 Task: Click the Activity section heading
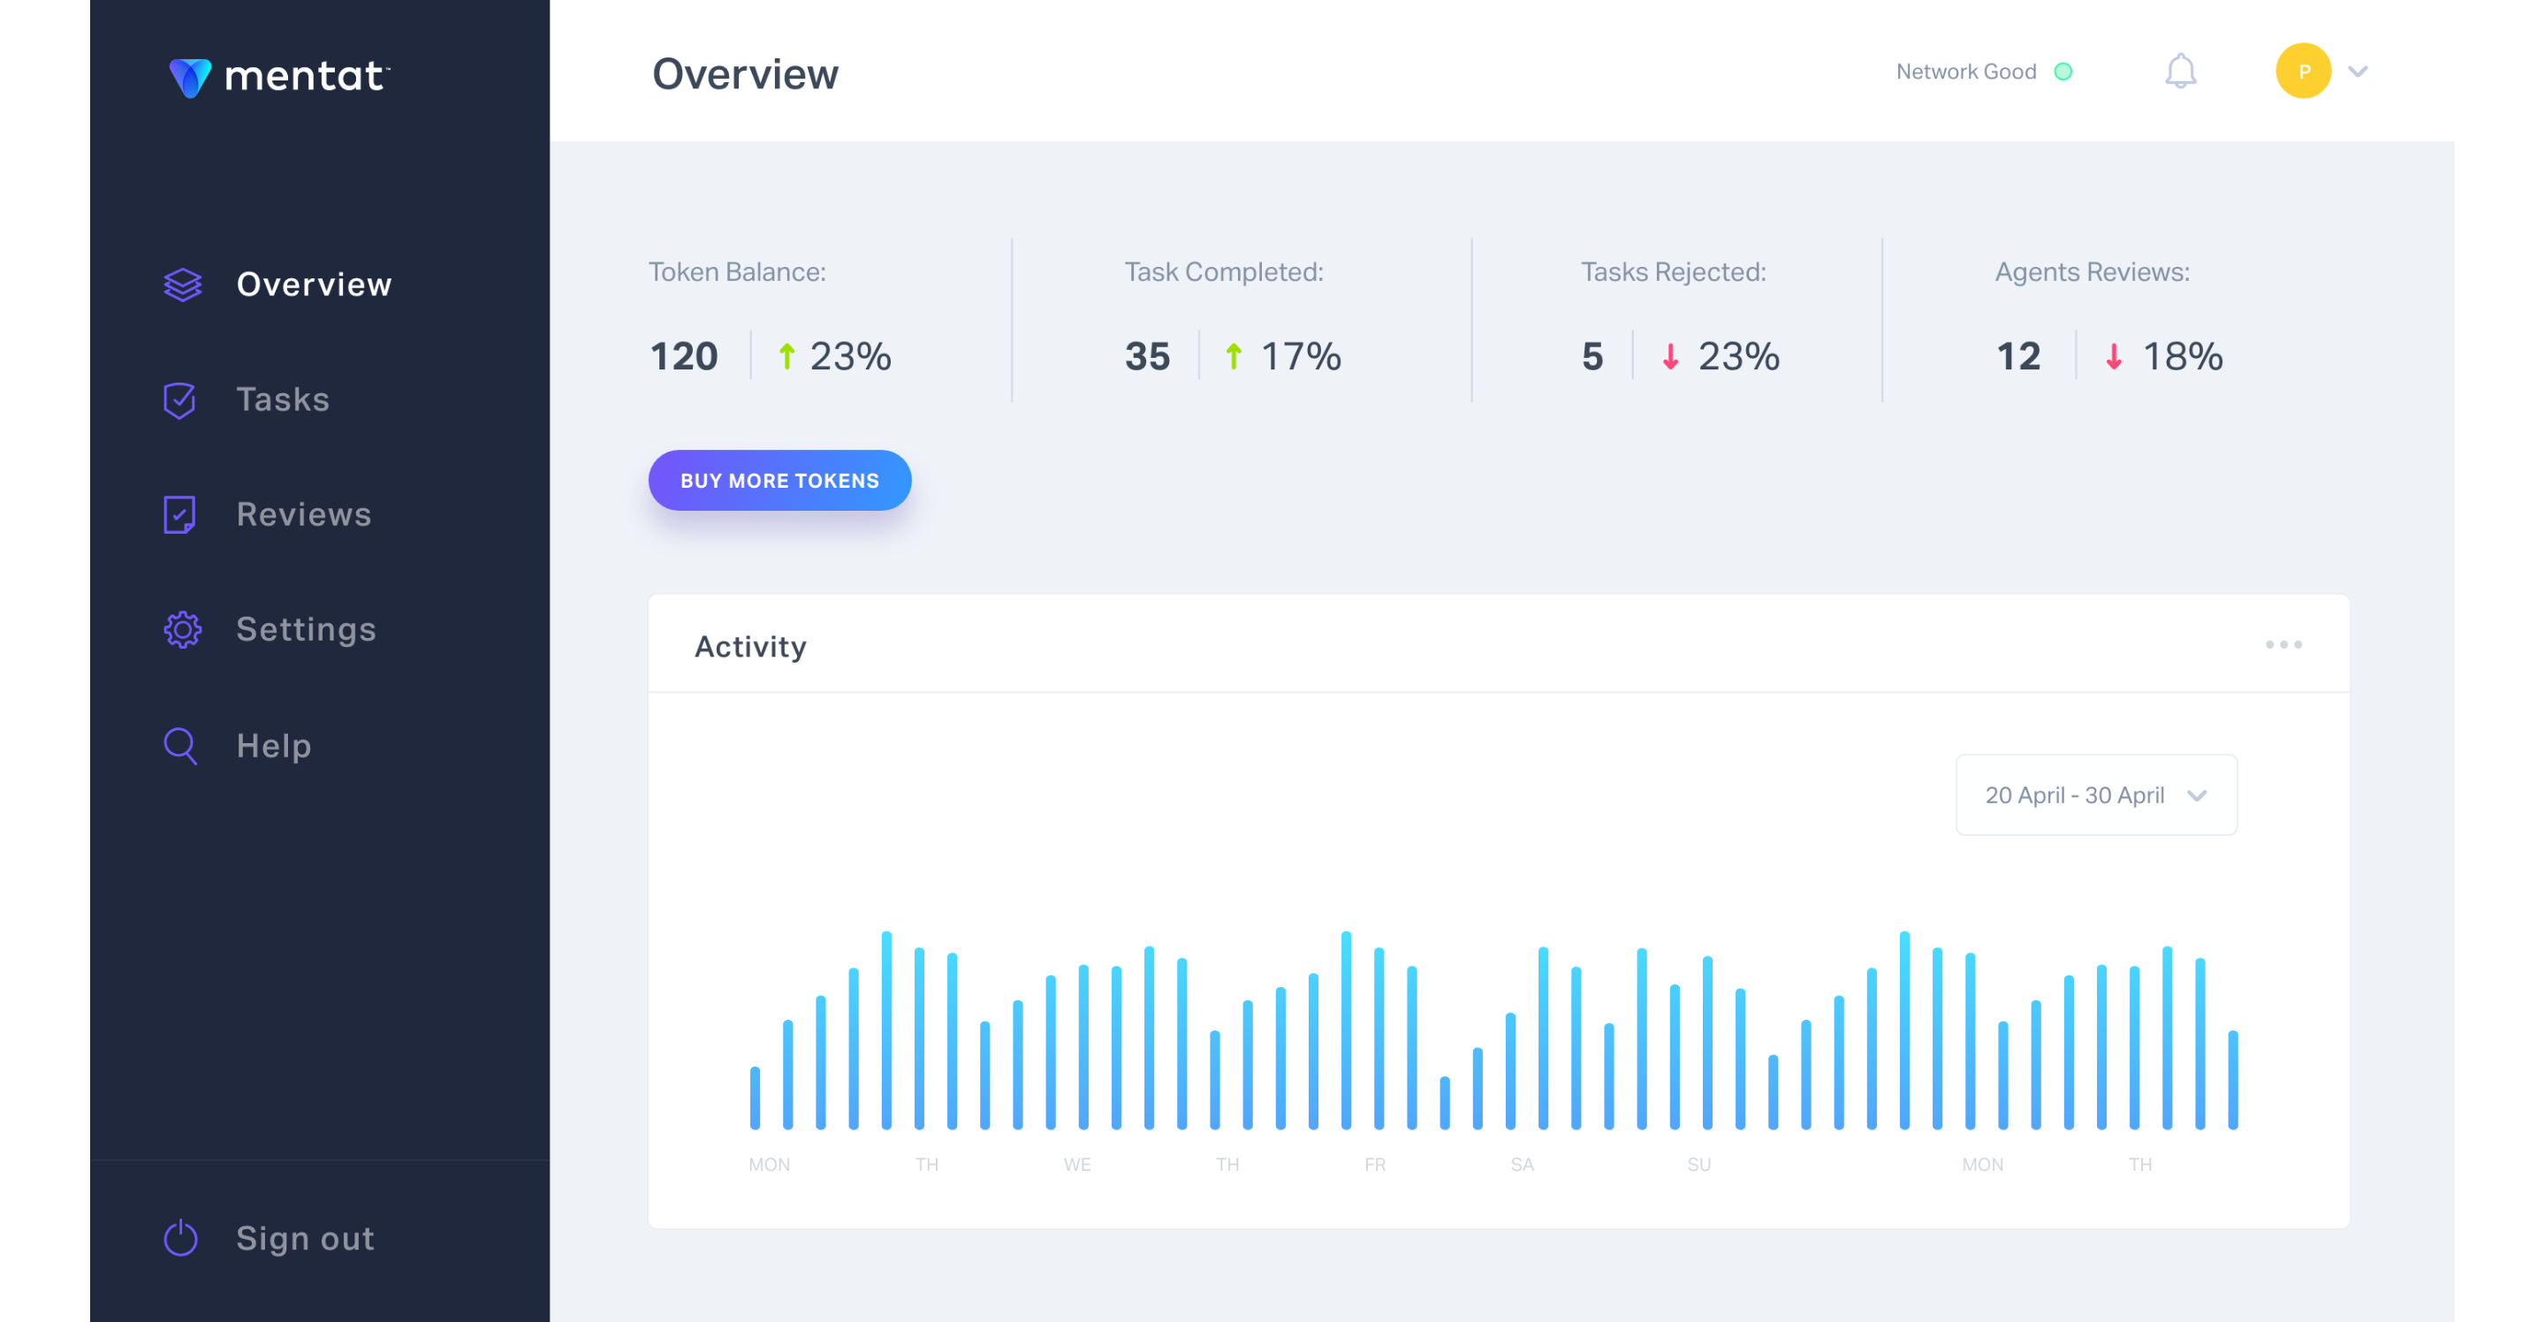[750, 645]
